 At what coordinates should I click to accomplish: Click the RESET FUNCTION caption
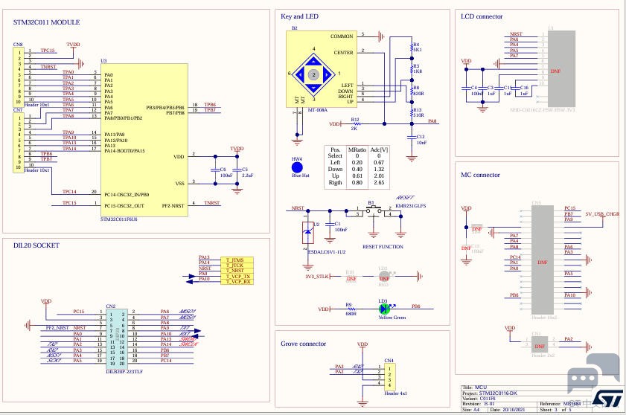(x=383, y=247)
